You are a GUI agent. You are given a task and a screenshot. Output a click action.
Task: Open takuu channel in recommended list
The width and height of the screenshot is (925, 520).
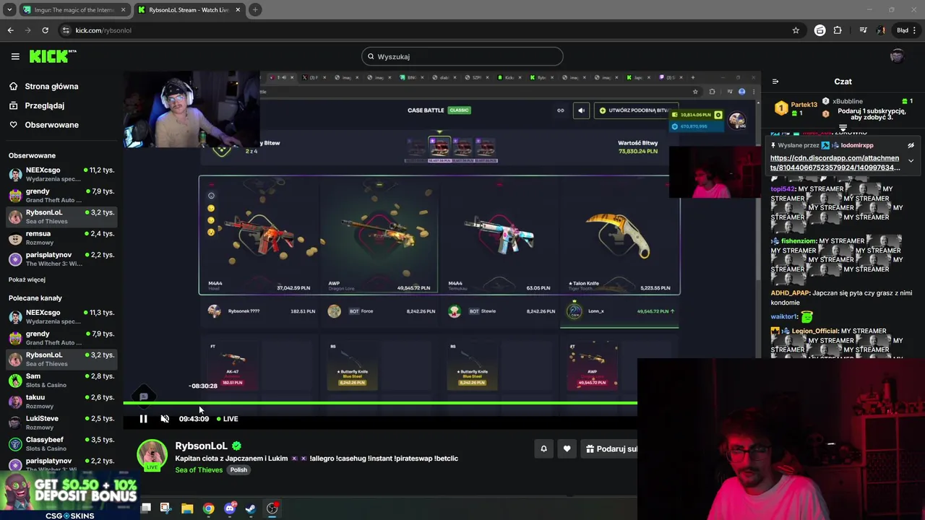(x=61, y=401)
